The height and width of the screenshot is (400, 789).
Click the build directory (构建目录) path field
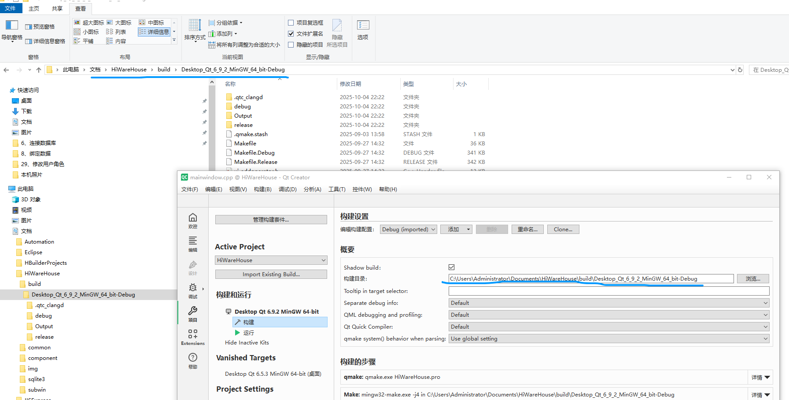pos(591,278)
